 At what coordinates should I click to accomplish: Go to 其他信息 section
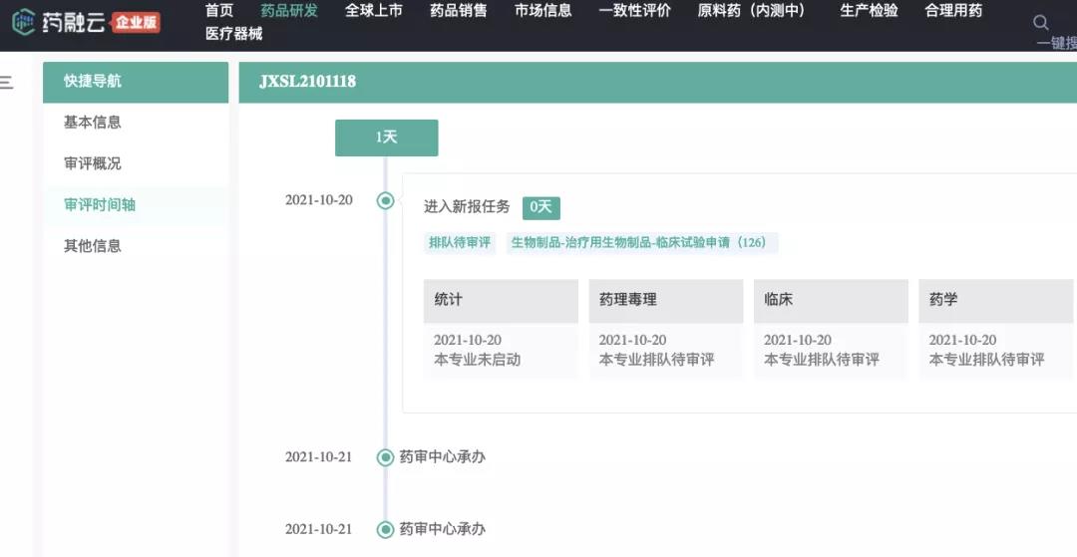92,245
